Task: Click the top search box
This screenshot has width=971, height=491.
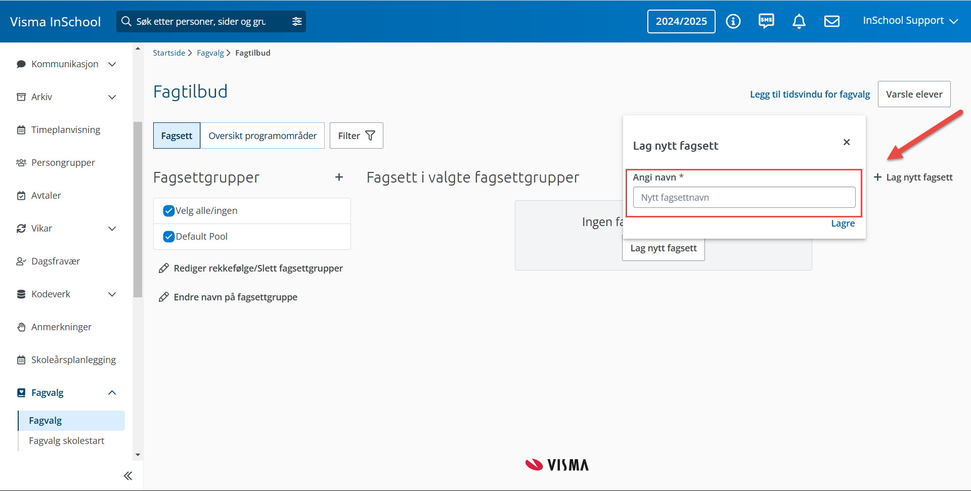Action: coord(211,21)
